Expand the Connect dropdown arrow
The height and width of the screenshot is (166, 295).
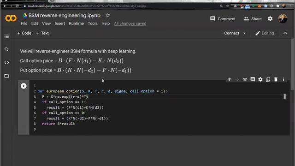click(x=244, y=33)
